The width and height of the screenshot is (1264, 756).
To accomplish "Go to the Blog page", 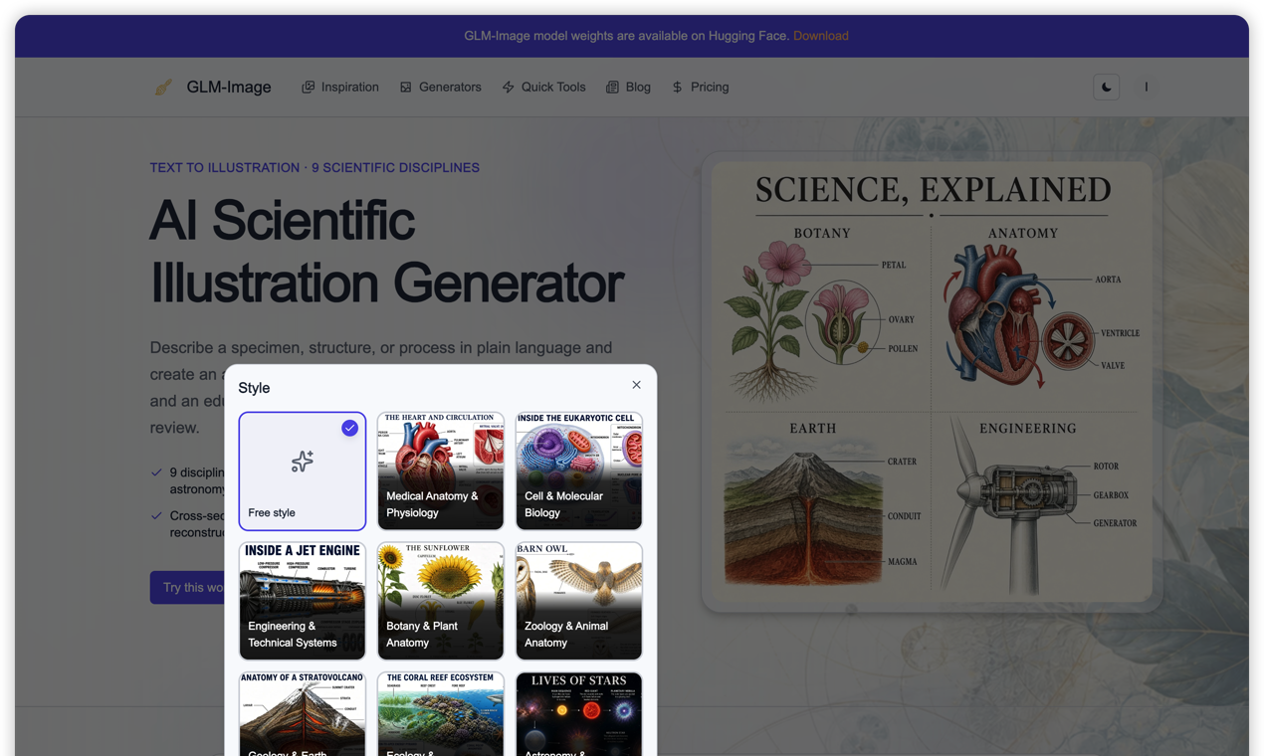I will pyautogui.click(x=628, y=88).
